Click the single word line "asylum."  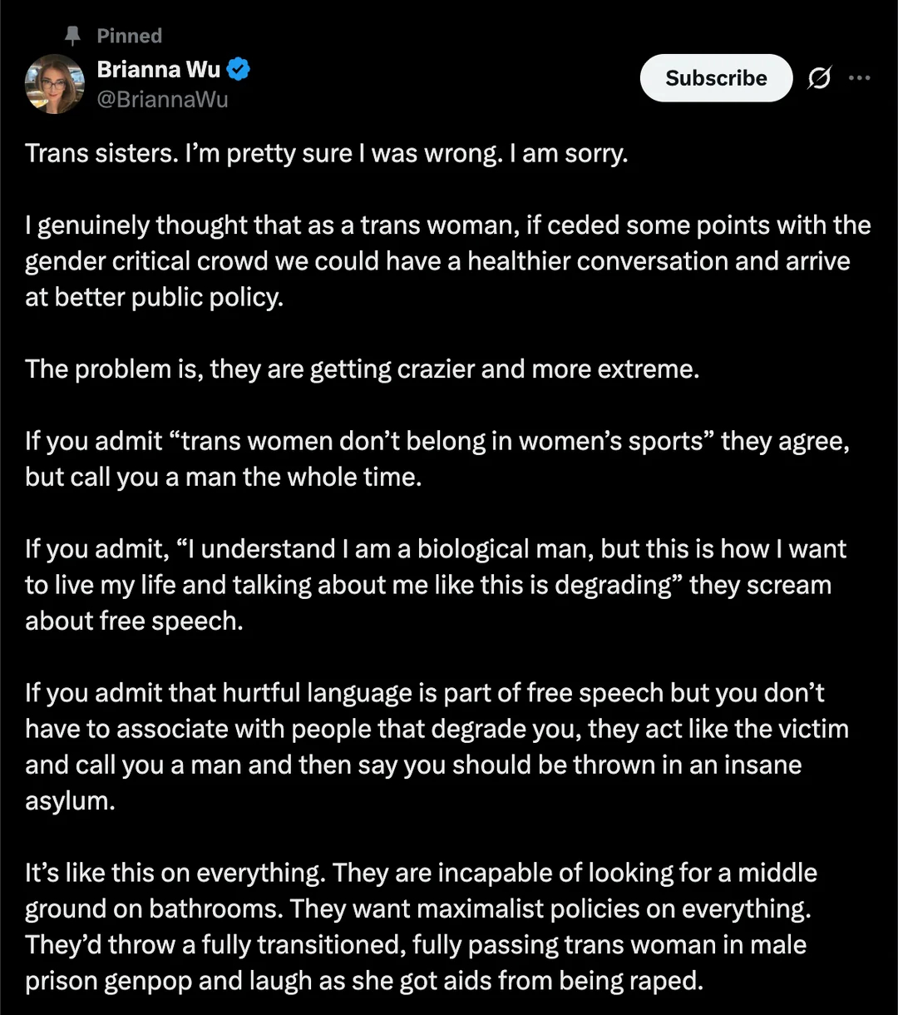(x=67, y=800)
